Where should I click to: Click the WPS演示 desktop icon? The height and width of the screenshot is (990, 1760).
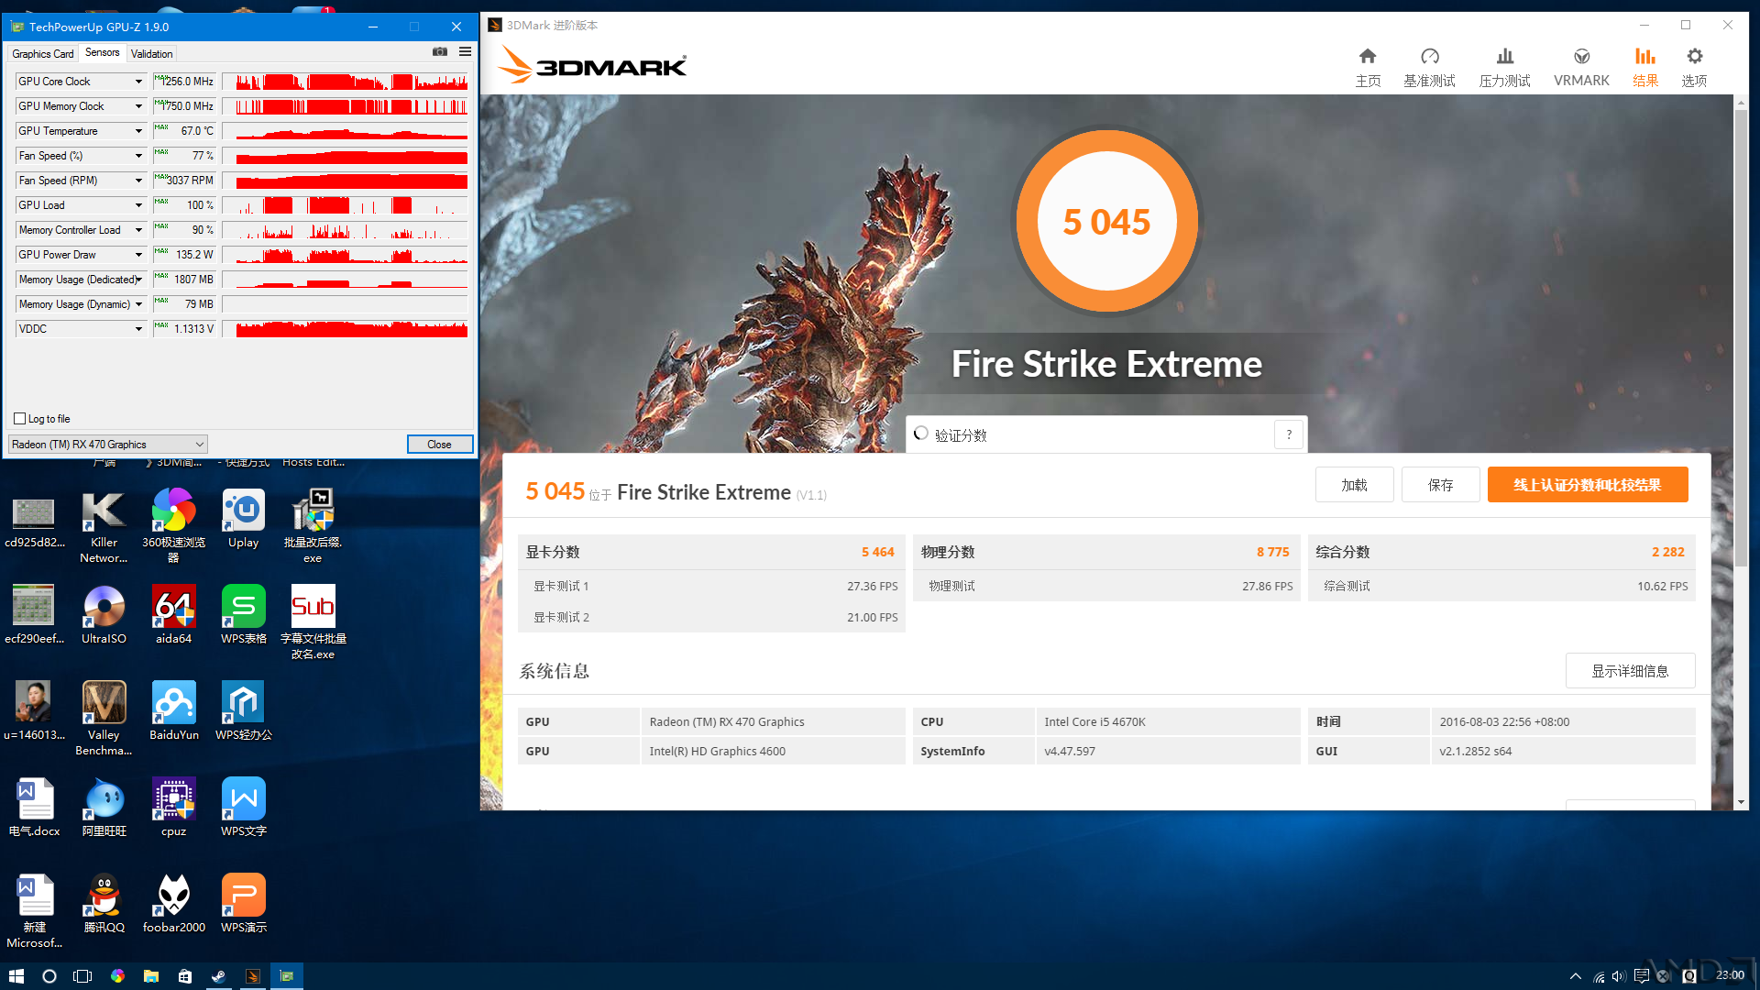click(x=243, y=904)
